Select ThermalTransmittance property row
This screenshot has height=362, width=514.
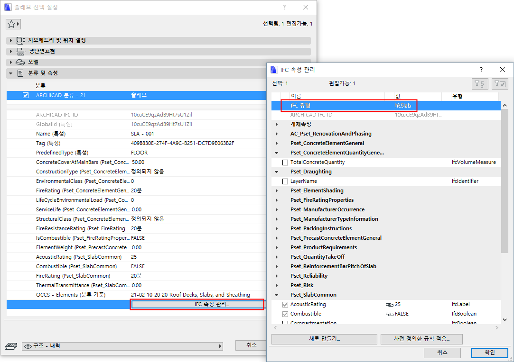(136, 285)
